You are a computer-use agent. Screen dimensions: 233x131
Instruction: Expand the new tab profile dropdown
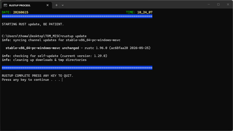point(63,5)
